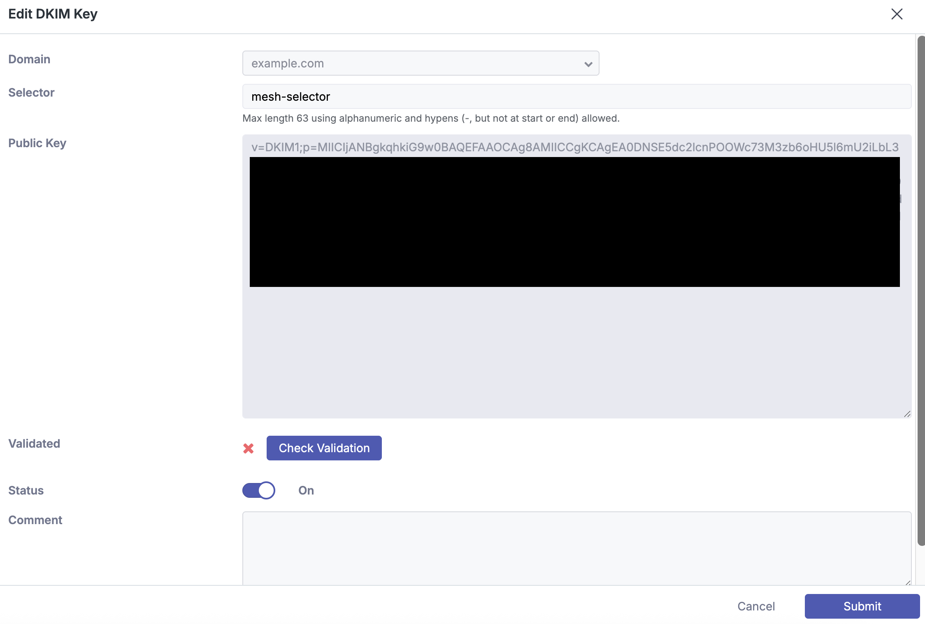Close the Edit DKIM Key dialog
This screenshot has width=925, height=624.
pos(897,14)
